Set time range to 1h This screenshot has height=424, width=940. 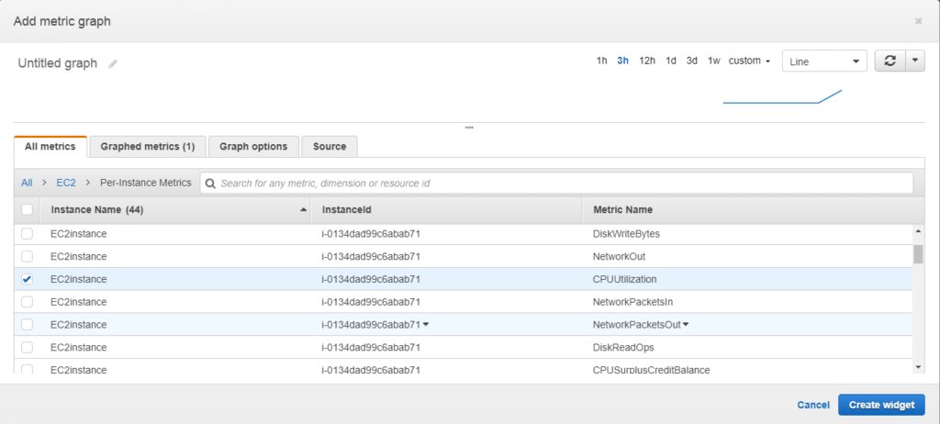[x=601, y=61]
